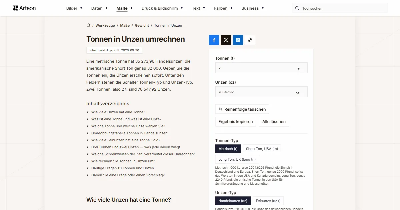Viewport: 400px width, 210px height.
Task: Go to Maße breadcrumb link
Action: pos(125,25)
